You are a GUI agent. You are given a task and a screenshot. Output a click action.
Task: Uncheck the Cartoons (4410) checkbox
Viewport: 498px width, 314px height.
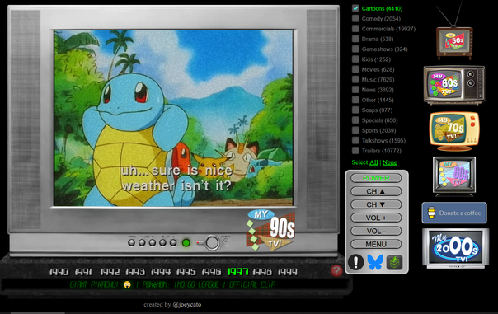pos(355,8)
